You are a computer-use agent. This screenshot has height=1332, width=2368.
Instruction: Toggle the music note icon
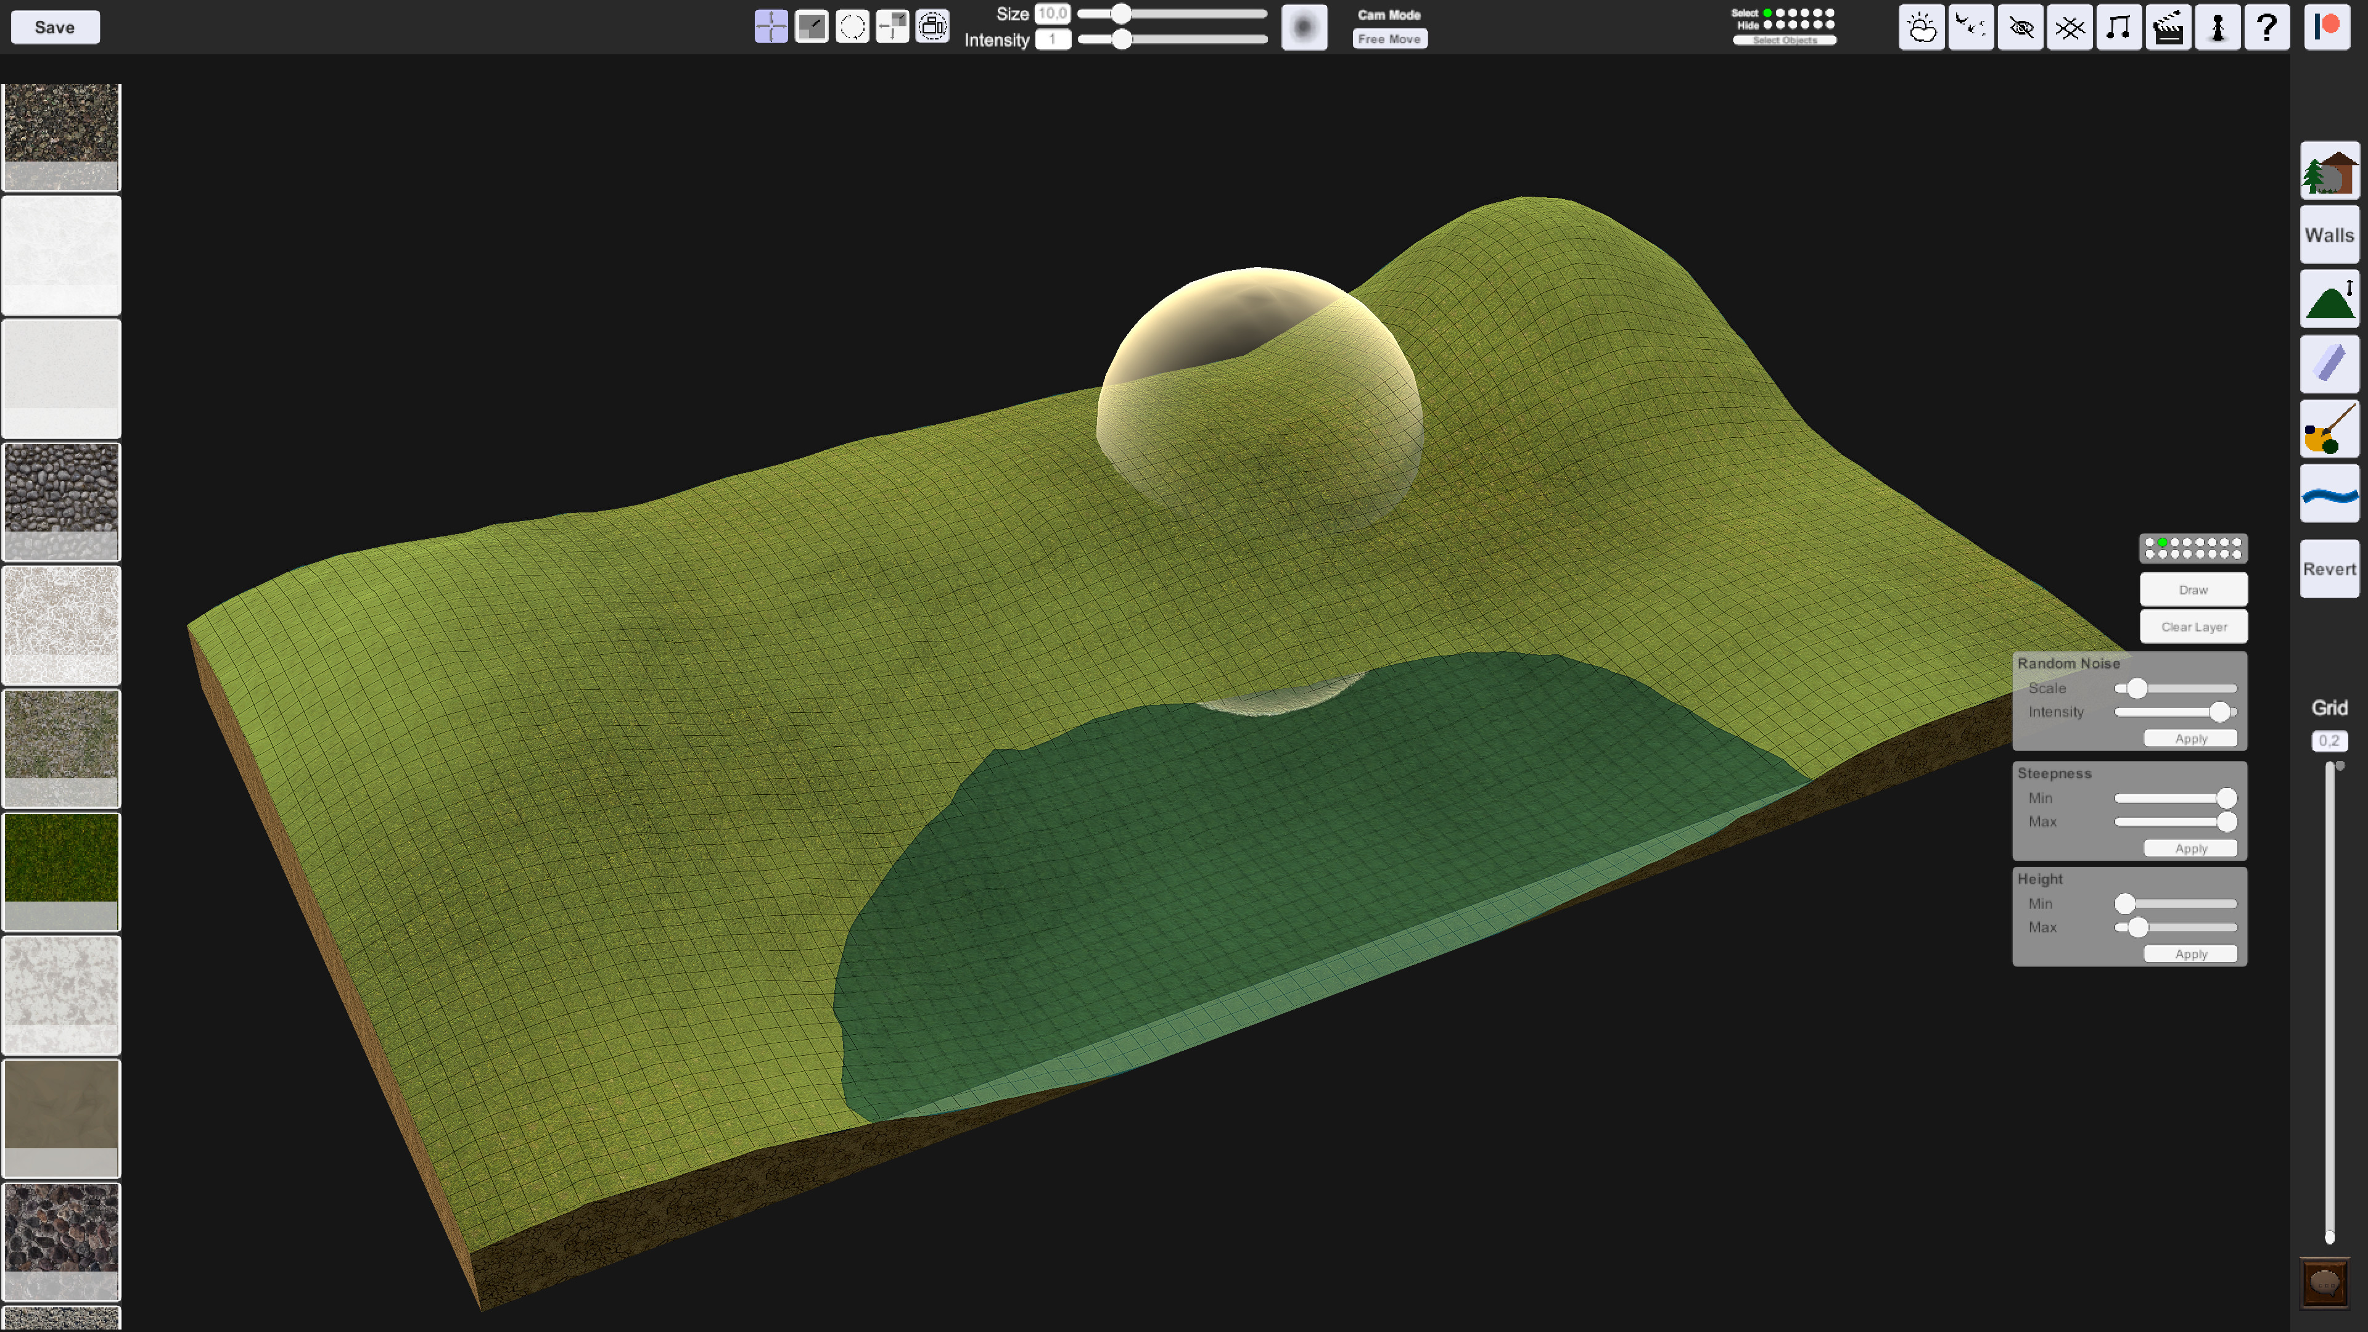click(2119, 28)
